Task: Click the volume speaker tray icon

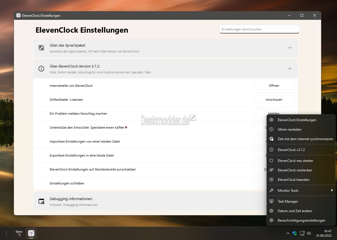Action: point(309,233)
